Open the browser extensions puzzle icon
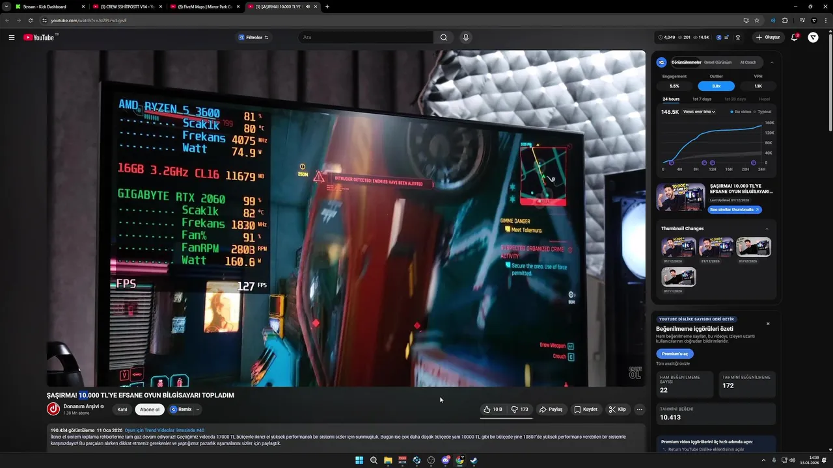This screenshot has height=468, width=833. (x=785, y=20)
